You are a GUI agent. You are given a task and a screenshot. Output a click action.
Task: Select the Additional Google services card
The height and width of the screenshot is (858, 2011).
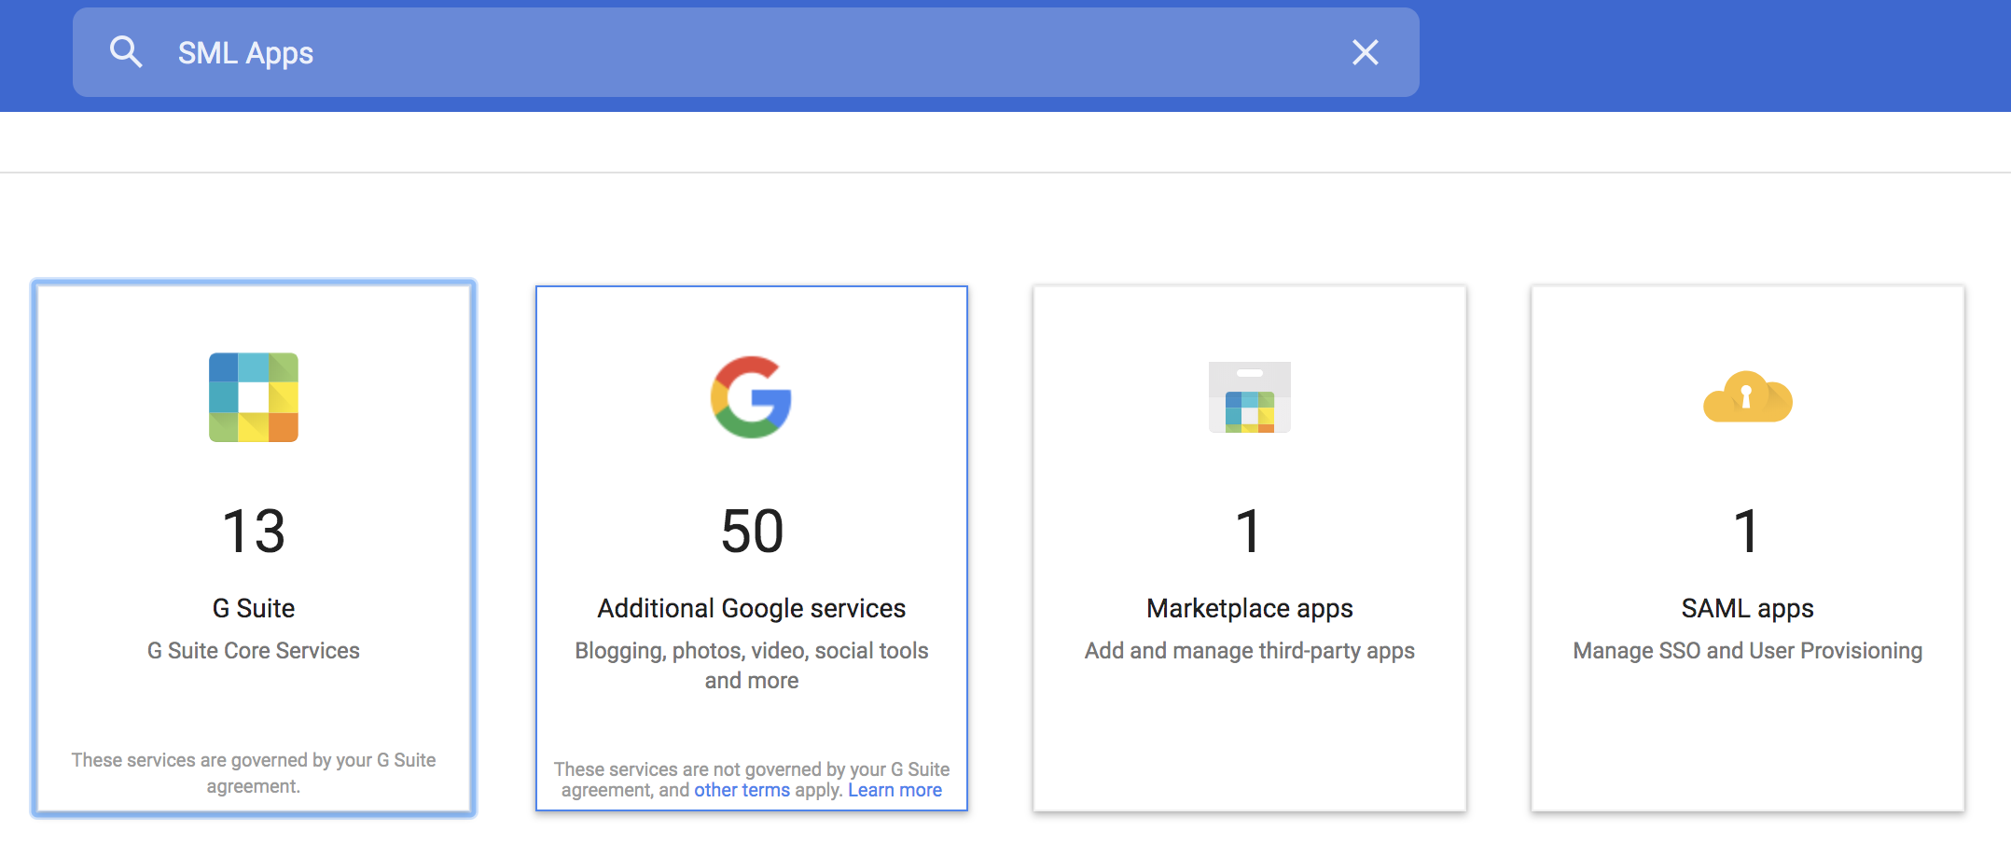click(753, 466)
